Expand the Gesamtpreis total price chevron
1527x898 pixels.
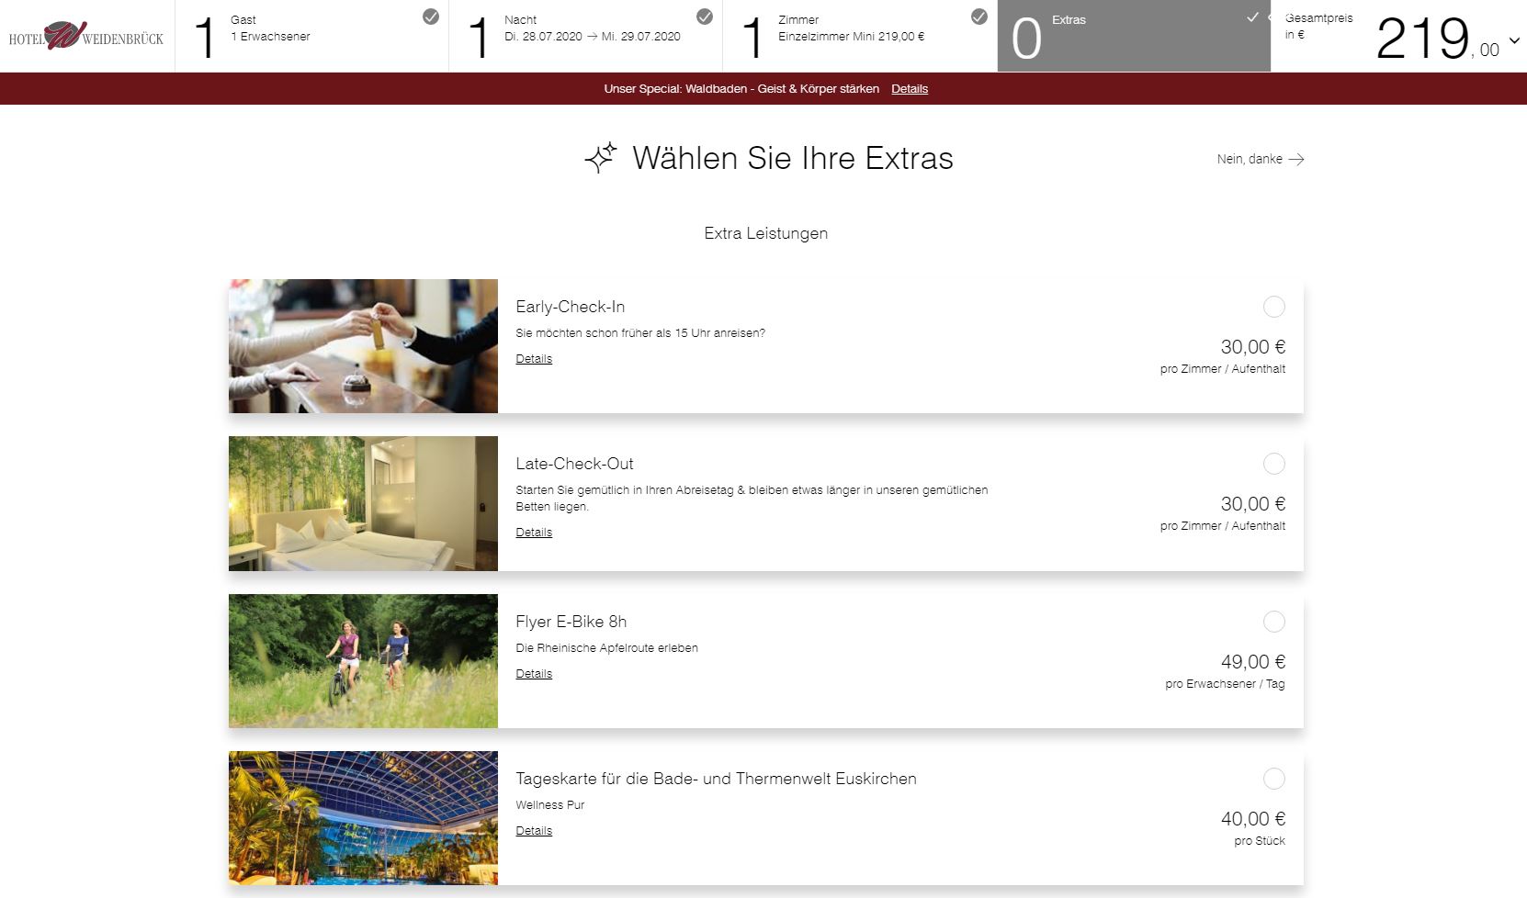[1514, 40]
